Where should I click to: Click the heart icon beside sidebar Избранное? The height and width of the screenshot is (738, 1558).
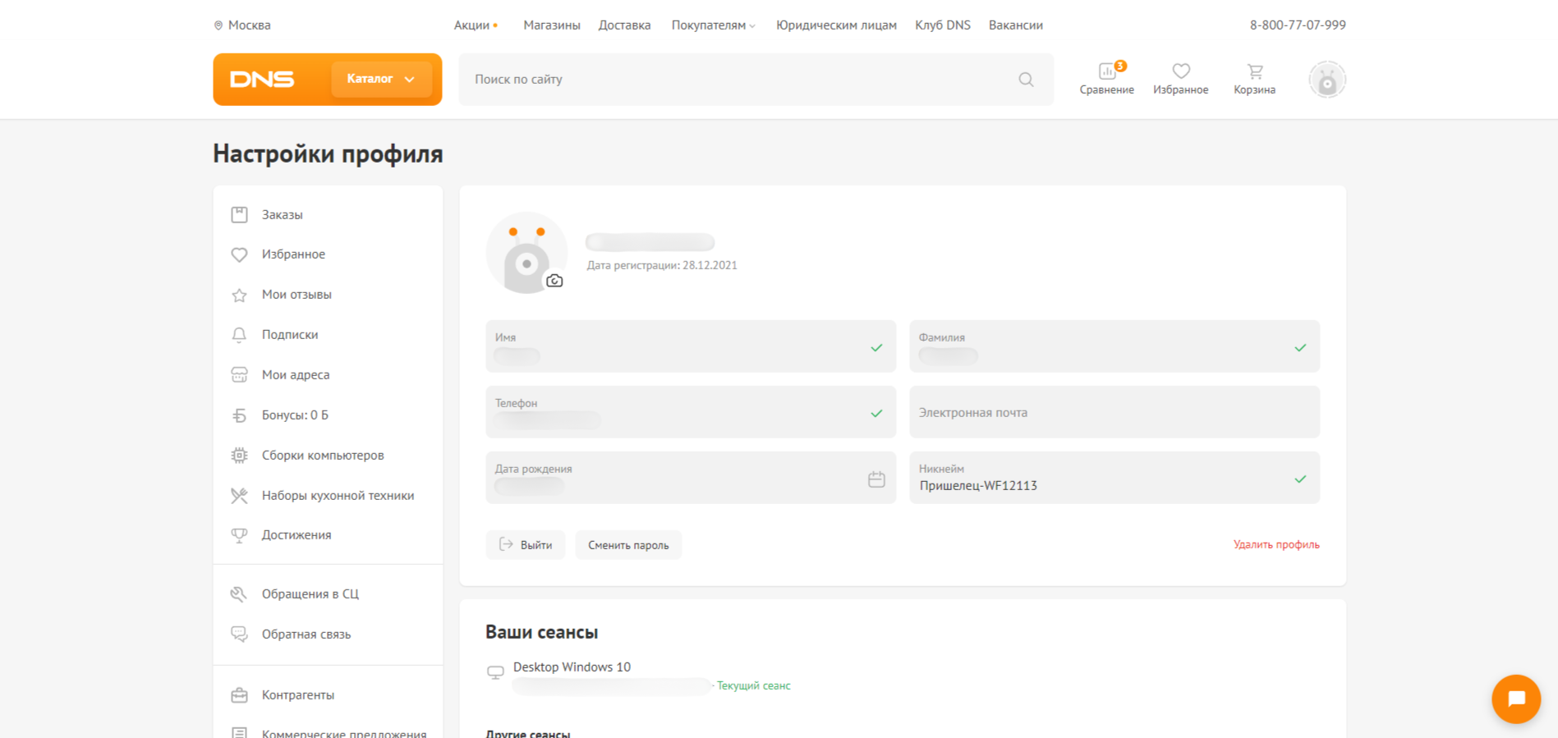[239, 255]
